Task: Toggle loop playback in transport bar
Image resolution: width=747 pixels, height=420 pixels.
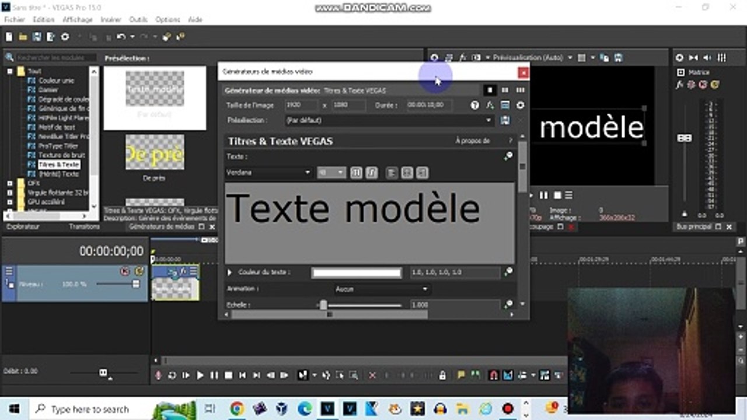Action: [x=172, y=375]
